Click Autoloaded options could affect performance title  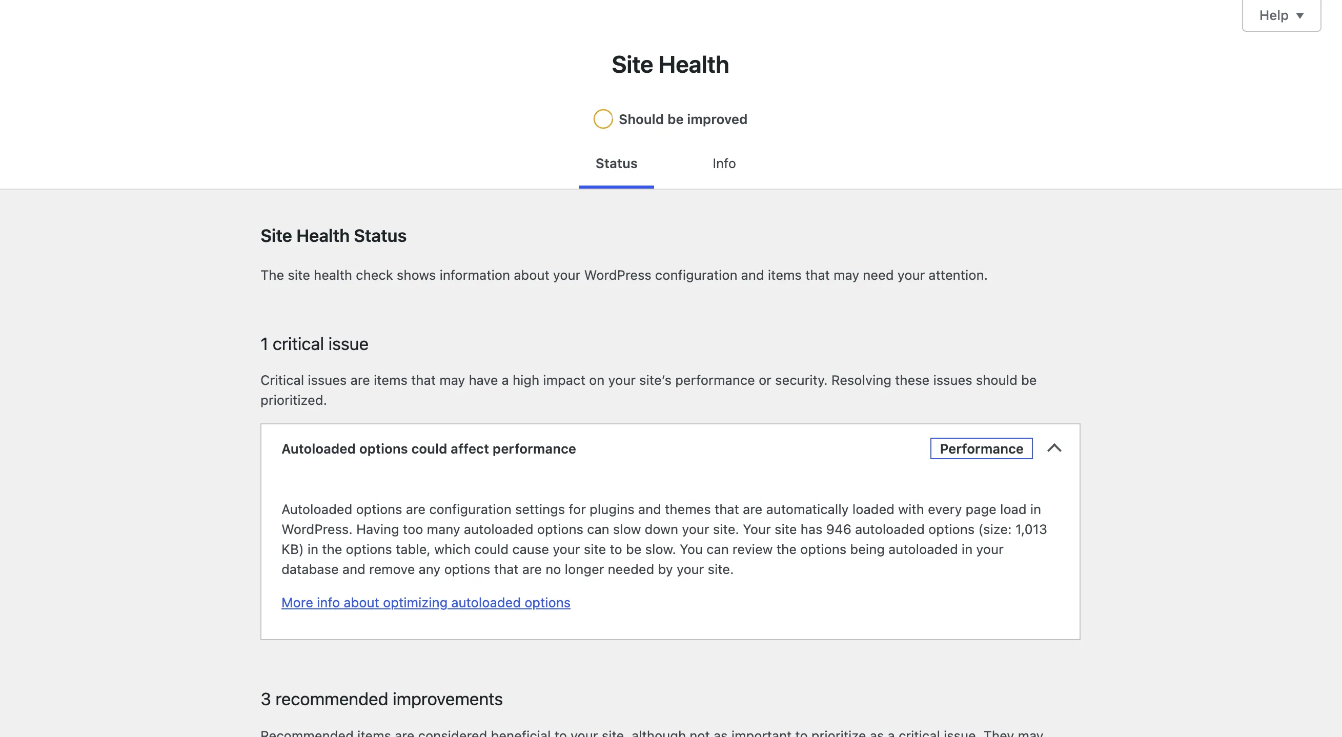click(428, 448)
